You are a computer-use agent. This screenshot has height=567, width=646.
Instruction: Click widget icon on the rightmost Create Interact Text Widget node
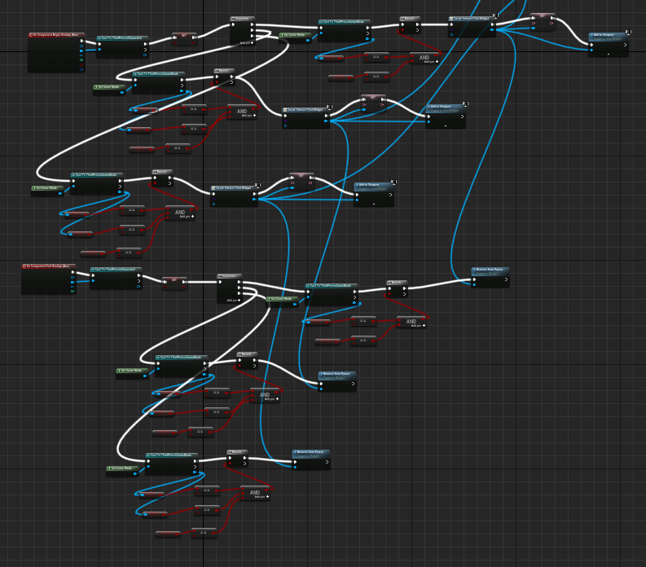click(451, 18)
